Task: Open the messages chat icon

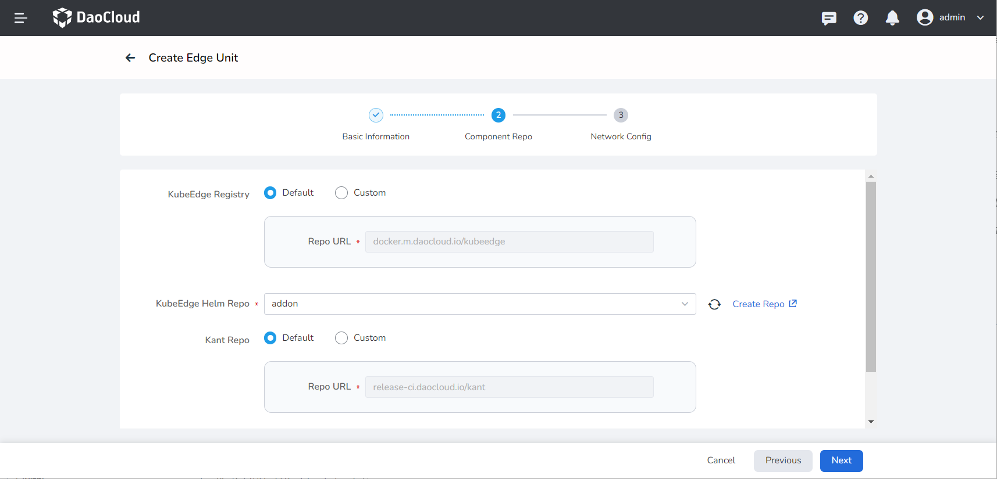Action: (829, 18)
